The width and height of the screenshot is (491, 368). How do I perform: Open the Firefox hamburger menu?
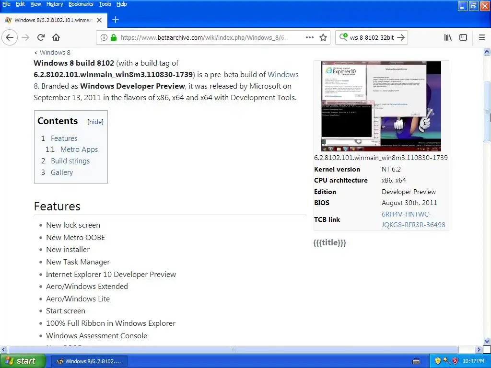pos(482,37)
